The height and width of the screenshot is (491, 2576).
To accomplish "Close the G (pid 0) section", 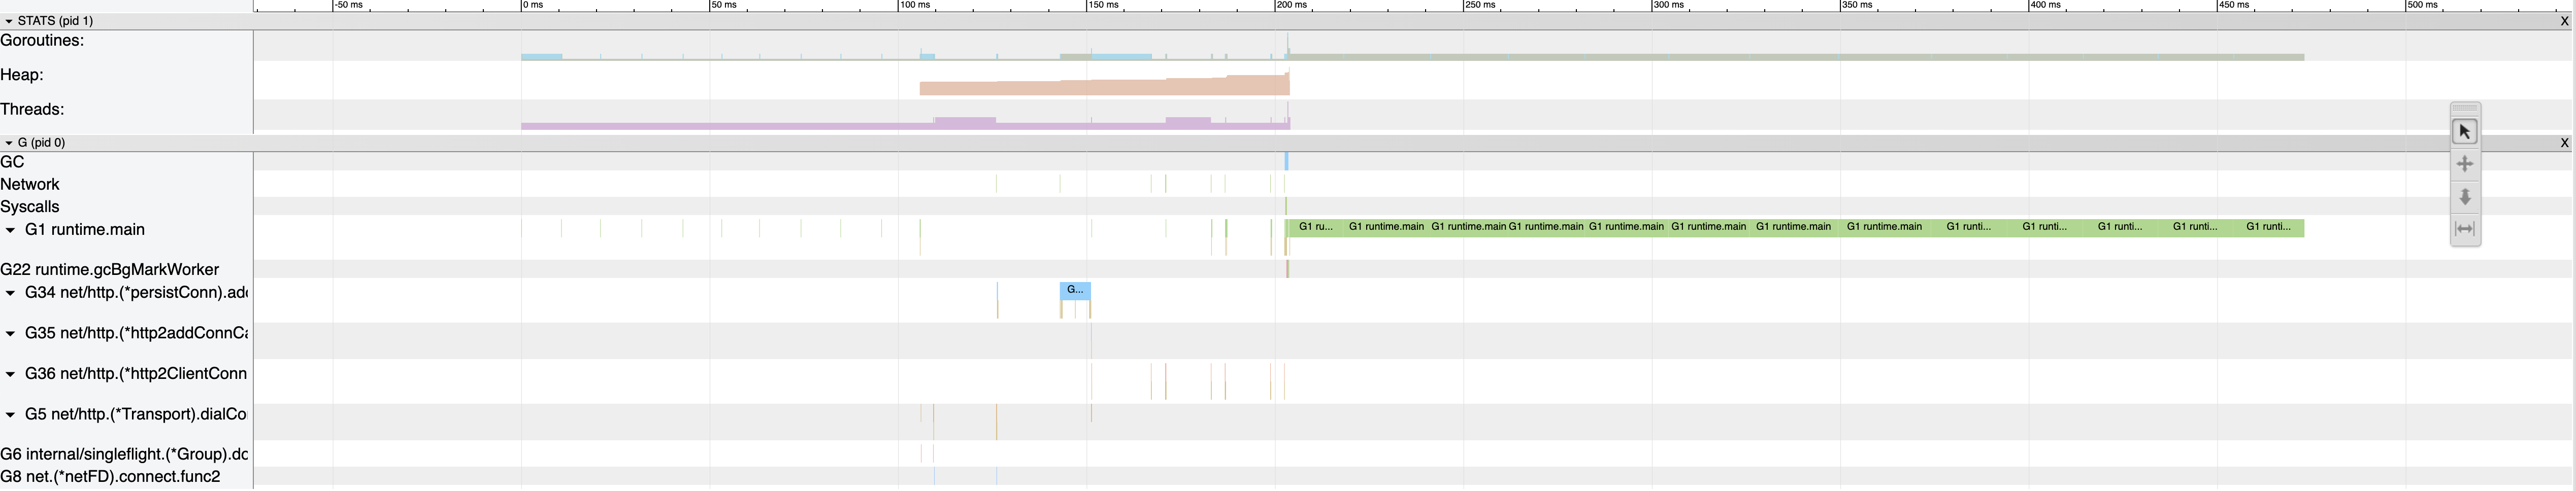I will click(x=2563, y=143).
